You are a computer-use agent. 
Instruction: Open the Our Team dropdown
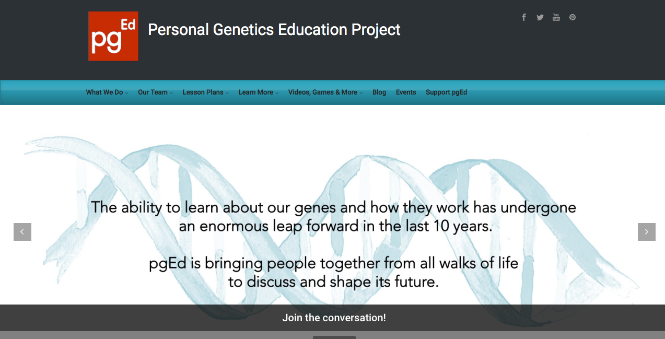click(155, 92)
